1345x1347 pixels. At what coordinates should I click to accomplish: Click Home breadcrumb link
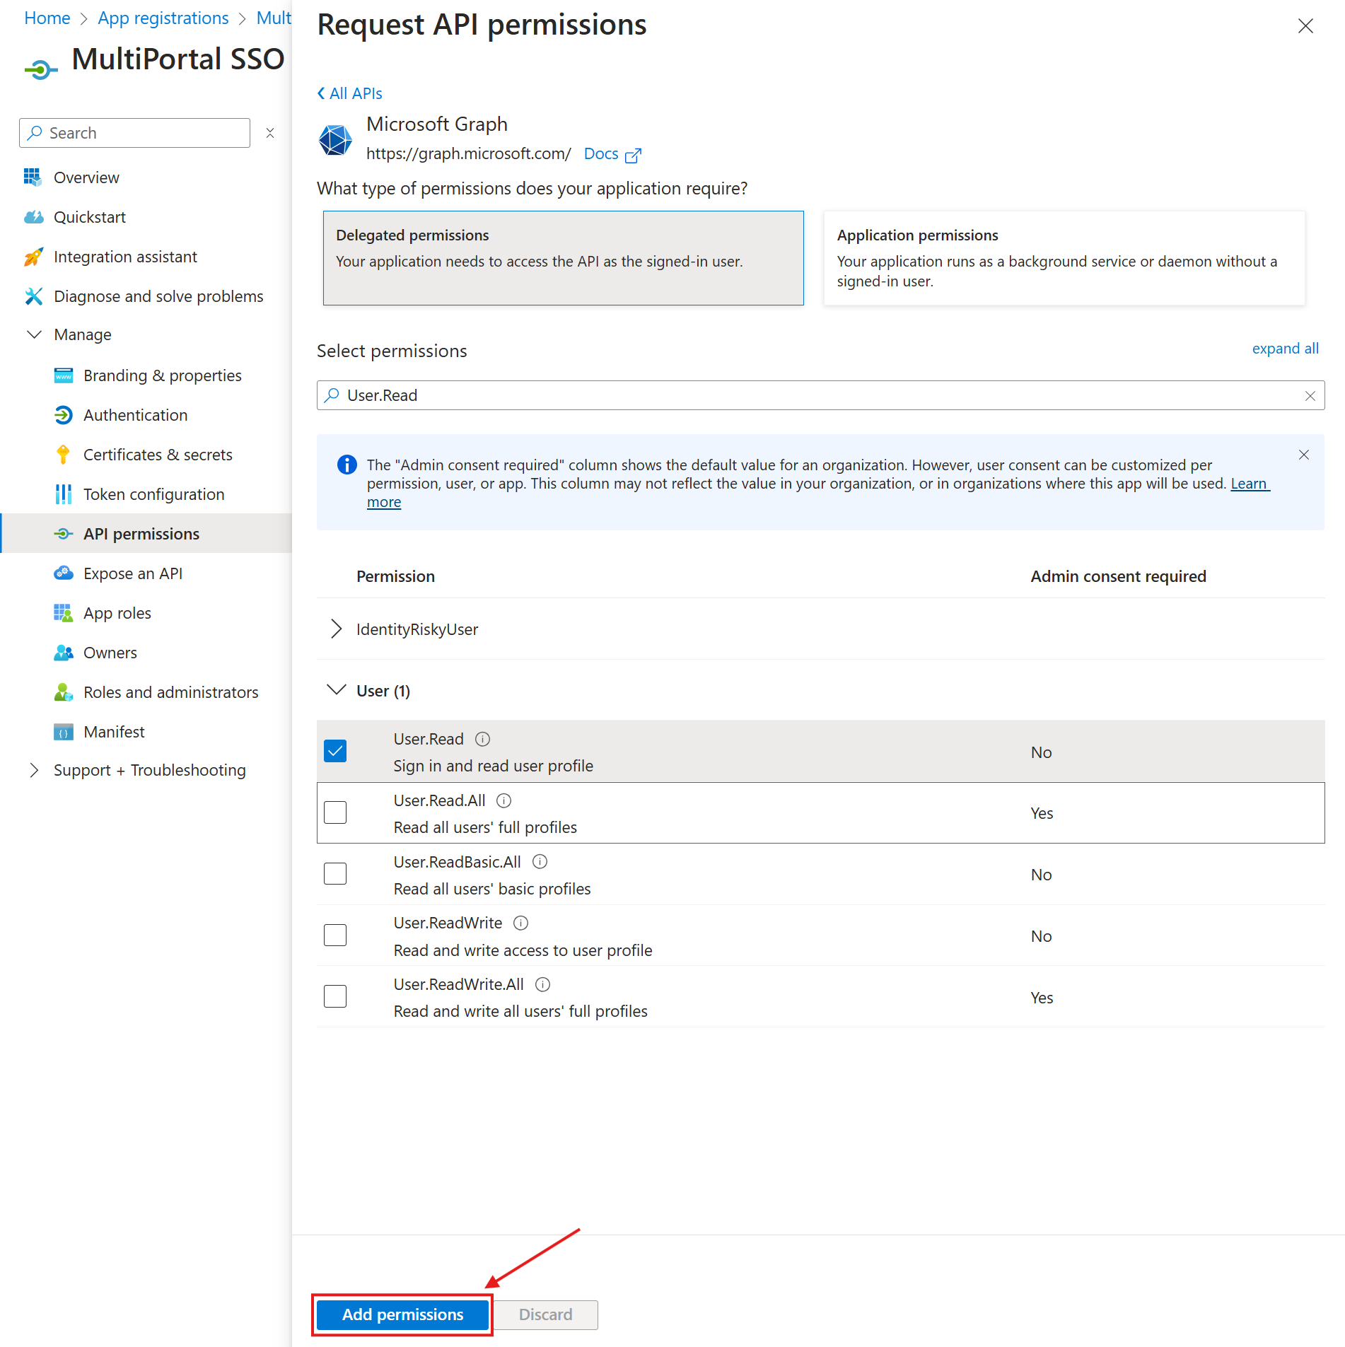click(x=47, y=18)
